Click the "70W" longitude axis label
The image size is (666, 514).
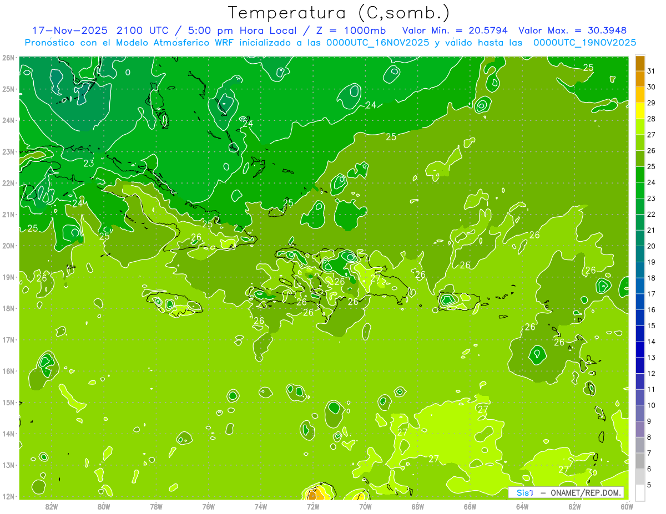pyautogui.click(x=365, y=506)
